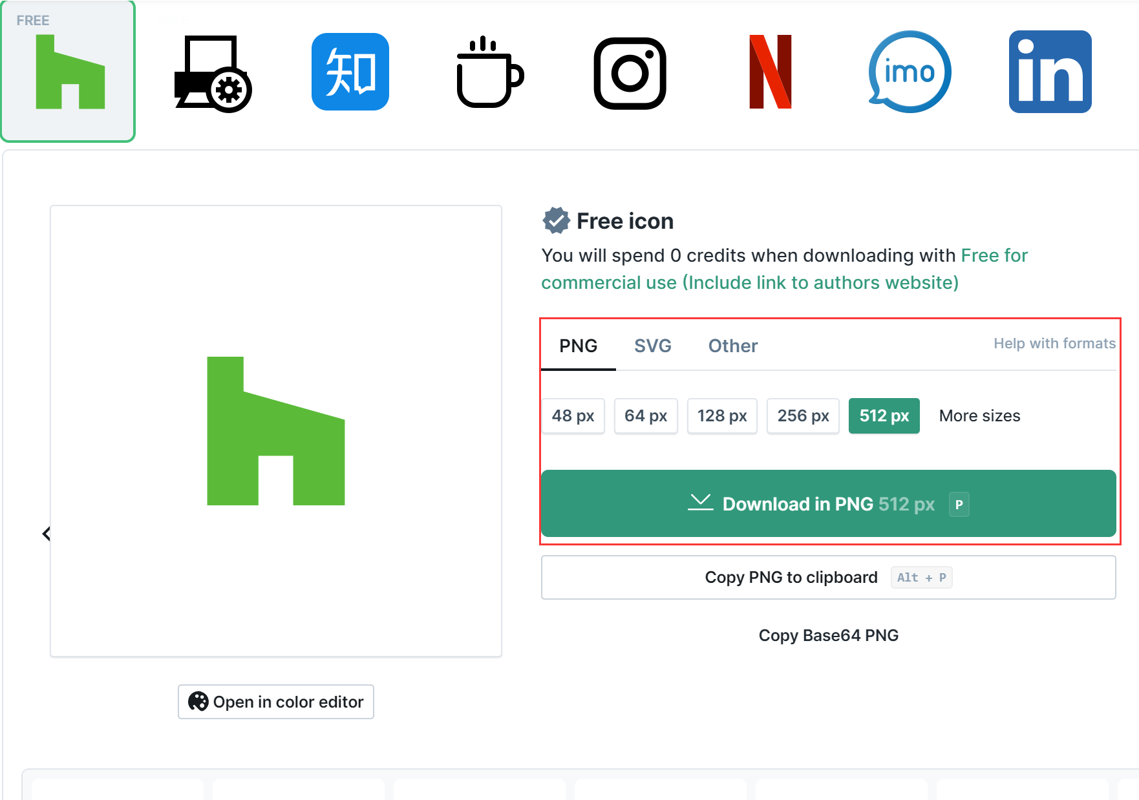Select the imo chat bubble icon
The image size is (1139, 800).
(x=910, y=72)
